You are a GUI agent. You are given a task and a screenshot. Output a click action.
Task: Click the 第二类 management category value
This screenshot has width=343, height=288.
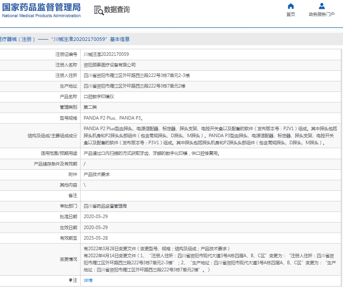90,107
